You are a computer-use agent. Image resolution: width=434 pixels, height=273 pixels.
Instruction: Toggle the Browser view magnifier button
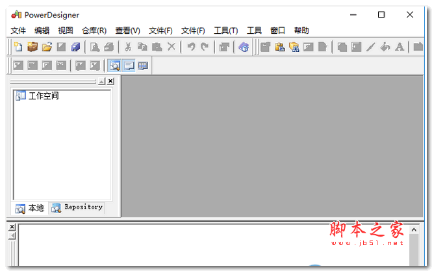[114, 66]
